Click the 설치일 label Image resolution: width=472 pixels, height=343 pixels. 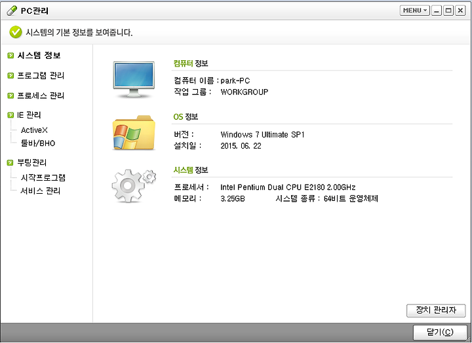point(187,146)
